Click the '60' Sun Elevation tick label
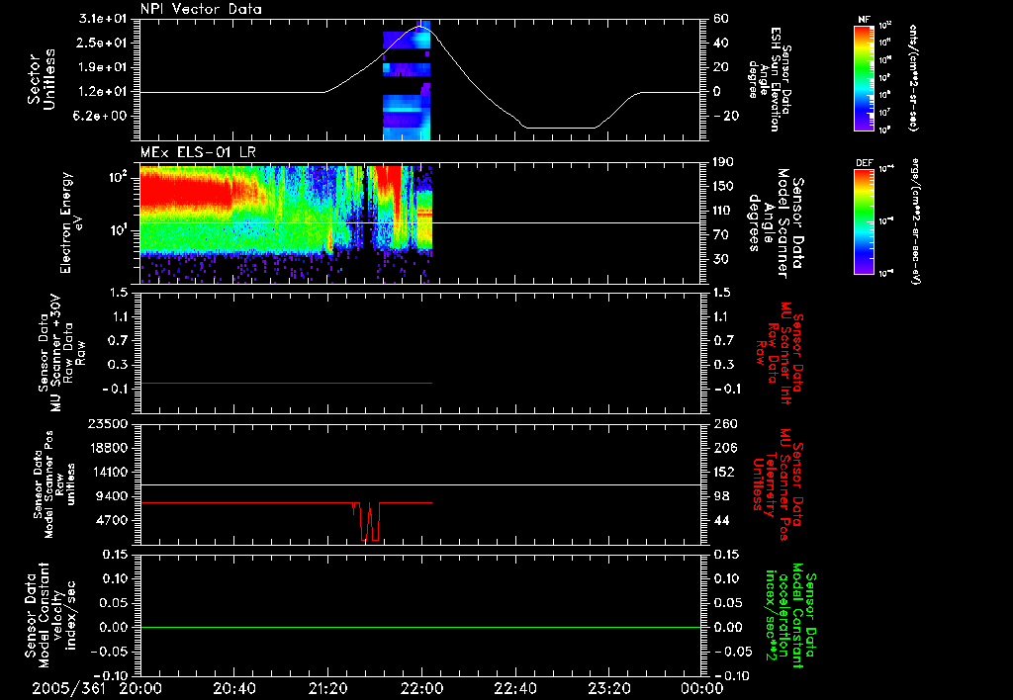Viewport: 1013px width, 700px height. tap(721, 19)
